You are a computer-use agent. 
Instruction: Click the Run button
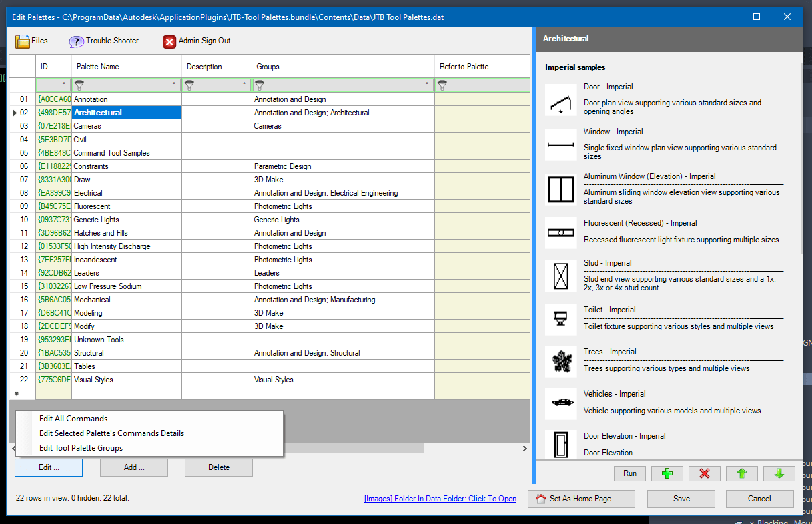click(x=630, y=473)
